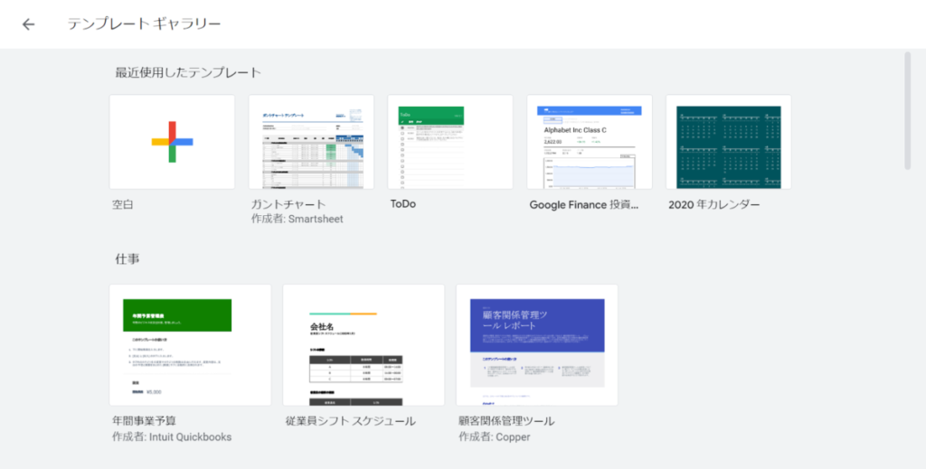Screen dimensions: 926x469
Task: Click the 2020 年カレンダー label
Action: point(714,204)
